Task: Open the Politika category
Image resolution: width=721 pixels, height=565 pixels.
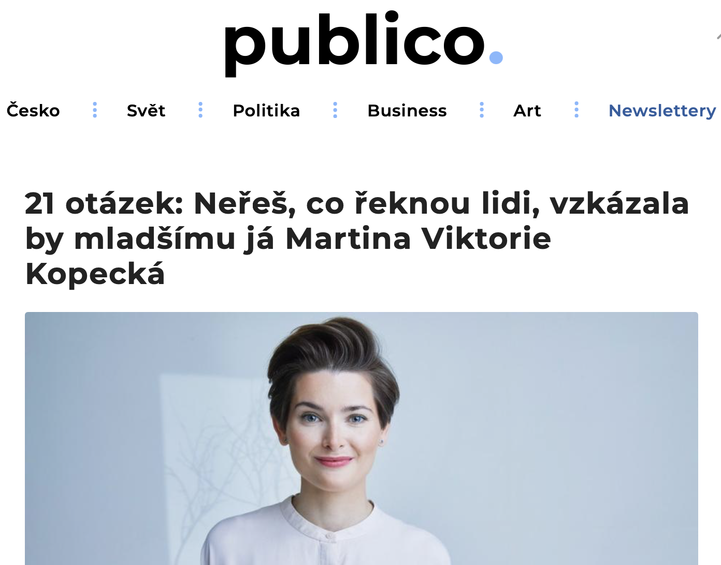Action: pyautogui.click(x=266, y=110)
